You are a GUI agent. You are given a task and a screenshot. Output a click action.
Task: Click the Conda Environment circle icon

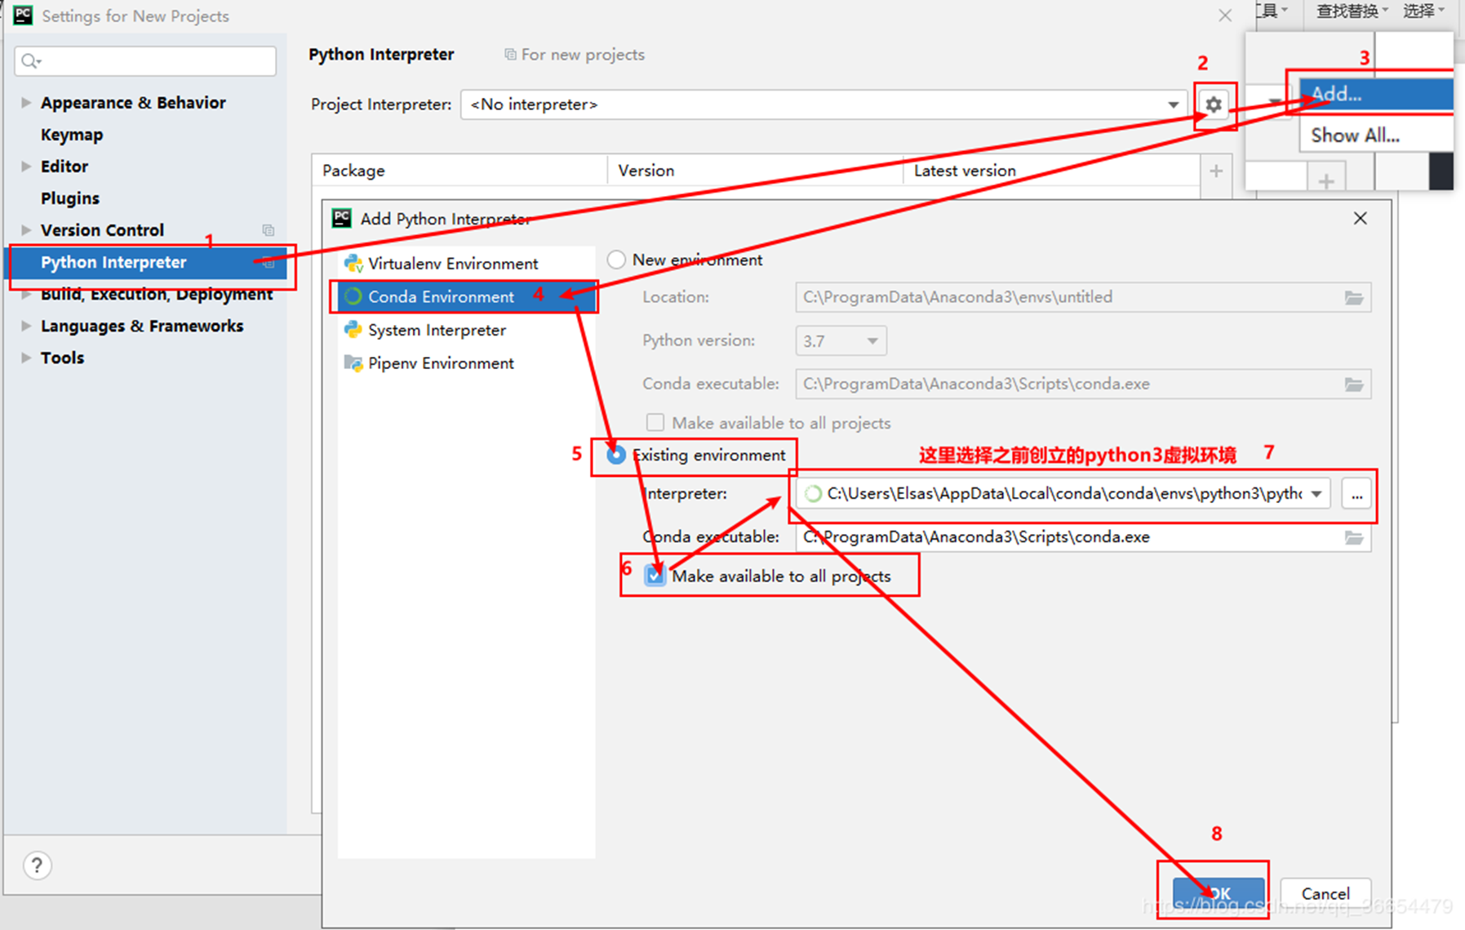tap(353, 296)
